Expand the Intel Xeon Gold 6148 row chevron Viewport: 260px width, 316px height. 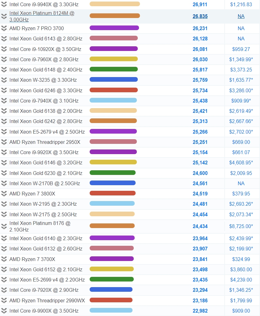[x=4, y=70]
